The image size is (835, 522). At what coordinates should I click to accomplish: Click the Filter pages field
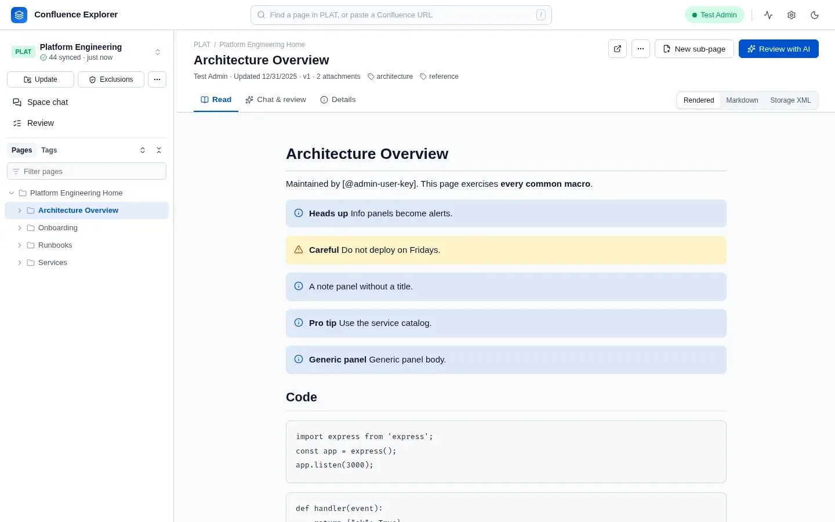click(87, 172)
